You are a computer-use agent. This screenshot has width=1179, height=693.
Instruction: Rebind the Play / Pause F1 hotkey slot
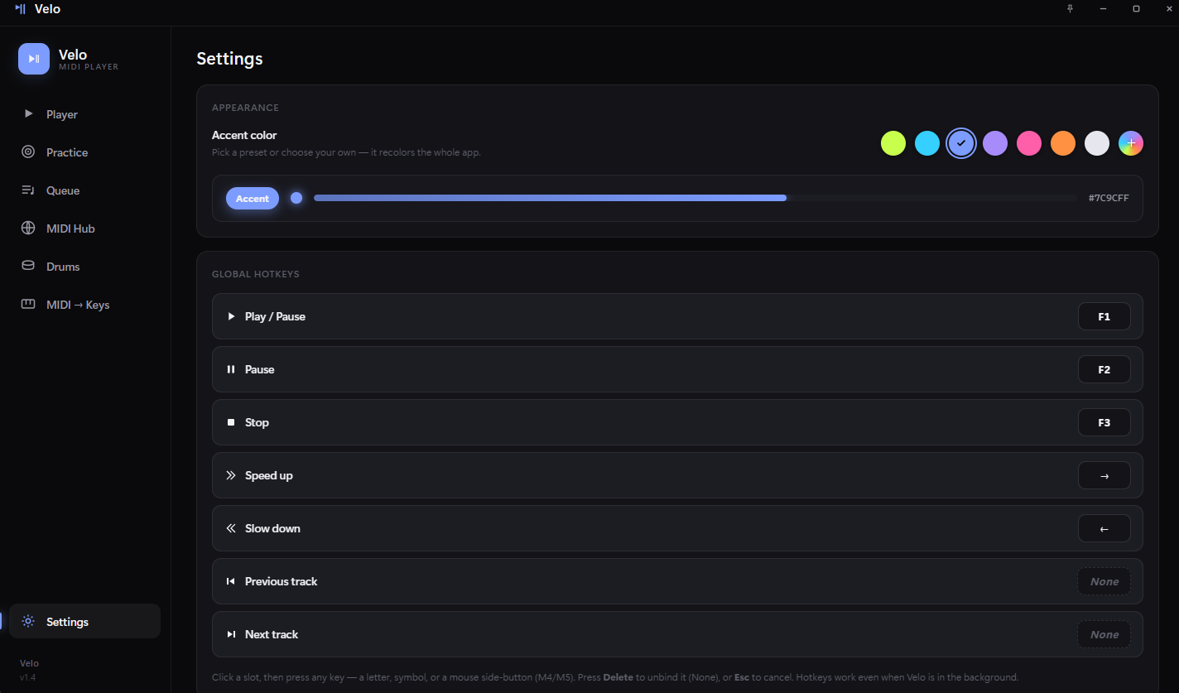pyautogui.click(x=1104, y=316)
